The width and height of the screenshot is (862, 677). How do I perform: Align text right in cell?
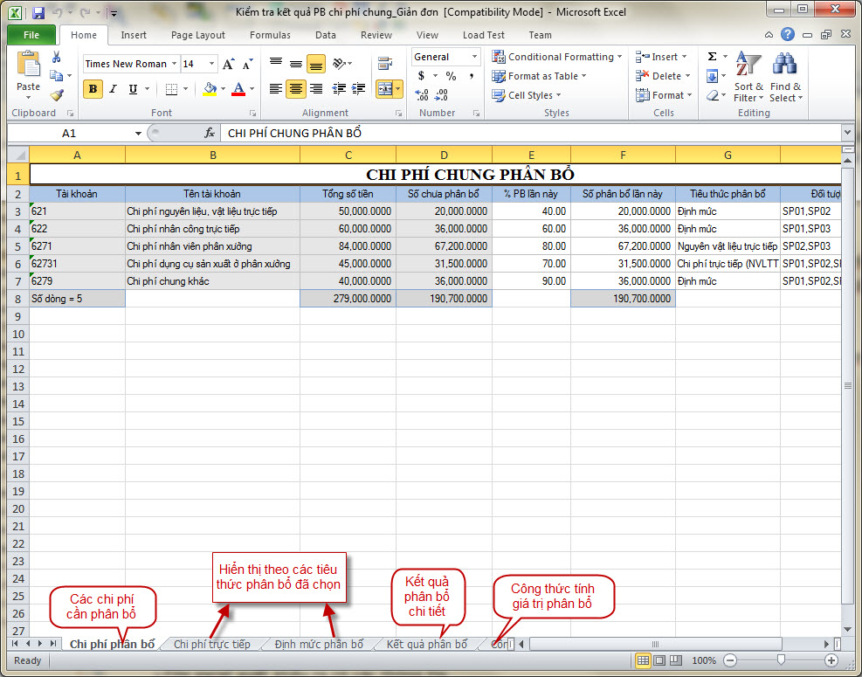[316, 88]
